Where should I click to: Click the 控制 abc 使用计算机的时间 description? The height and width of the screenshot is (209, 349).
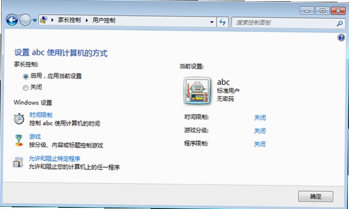(65, 123)
